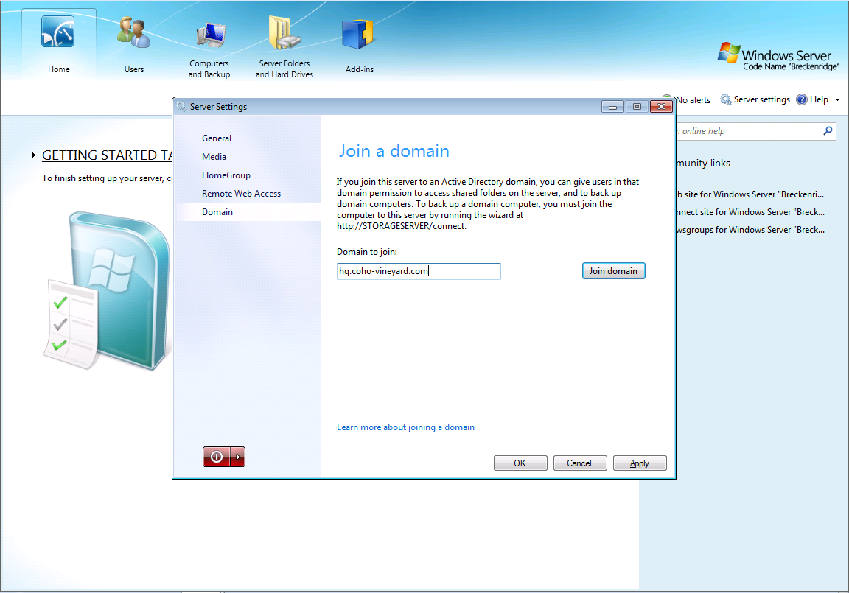Click the blue Help question icon

[802, 99]
